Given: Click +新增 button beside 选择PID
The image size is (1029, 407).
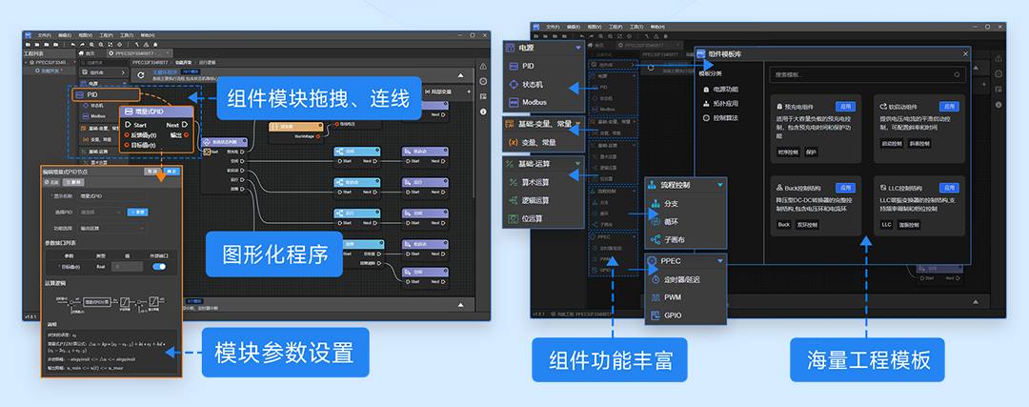Looking at the screenshot, I should click(136, 213).
